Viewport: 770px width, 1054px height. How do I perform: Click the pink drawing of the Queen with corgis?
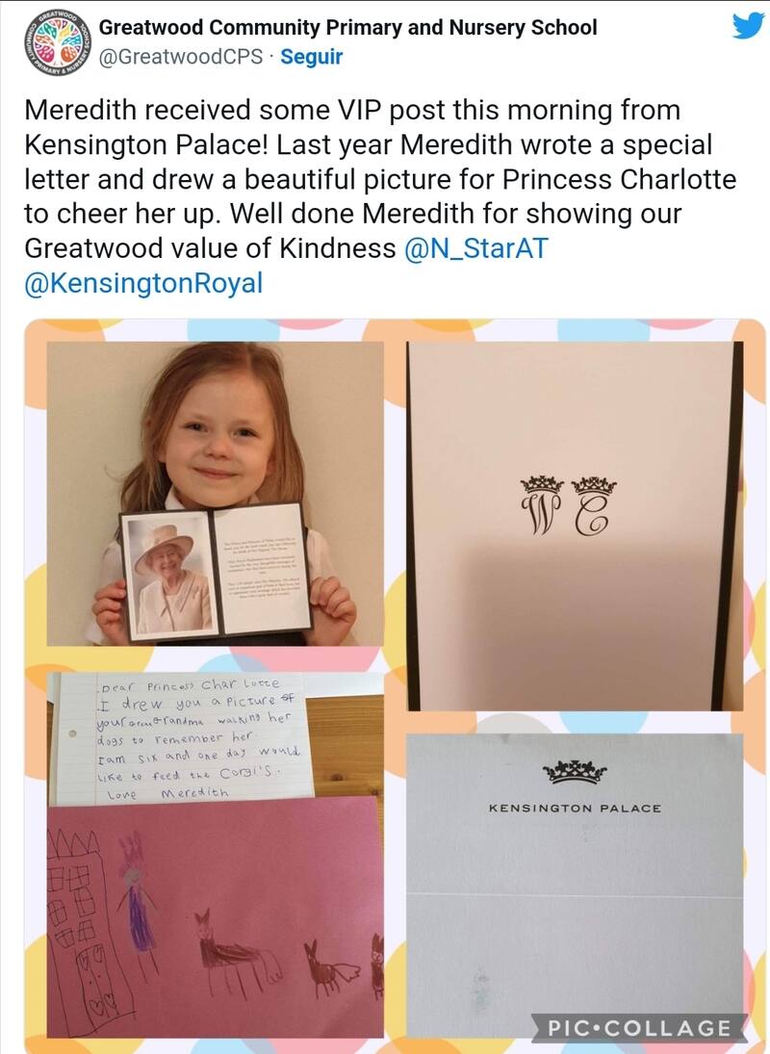click(215, 917)
